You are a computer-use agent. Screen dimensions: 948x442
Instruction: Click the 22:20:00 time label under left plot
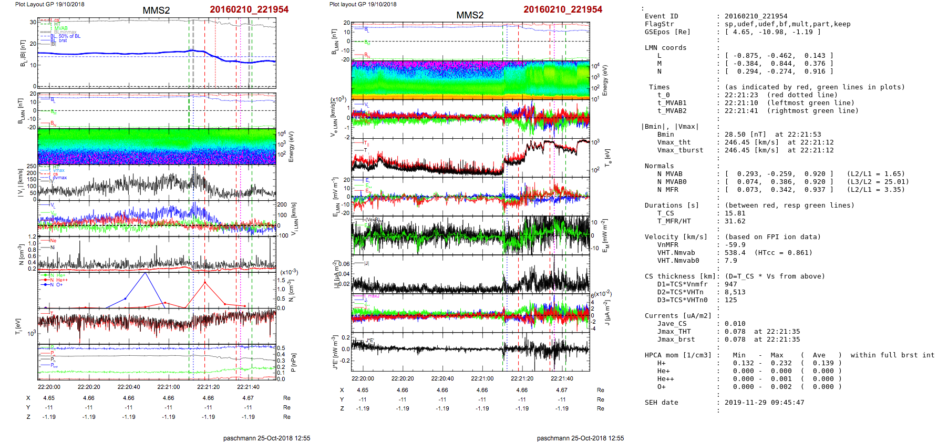49,387
